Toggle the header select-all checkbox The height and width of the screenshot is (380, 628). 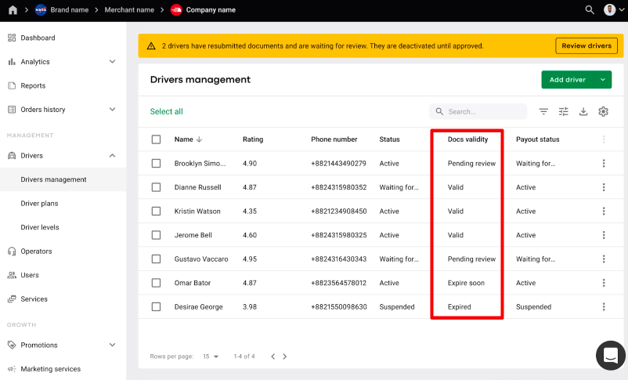pos(157,139)
